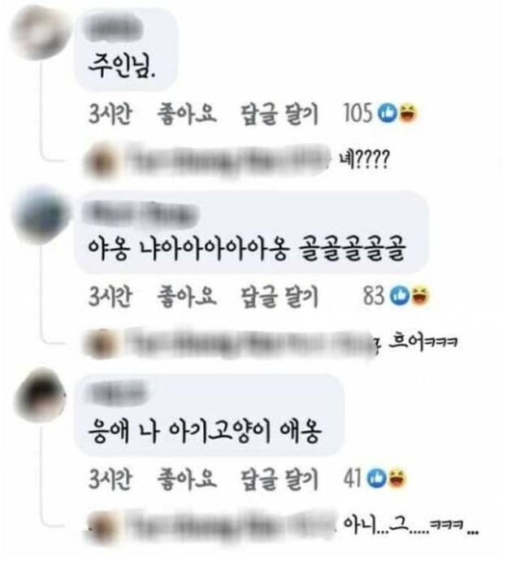Click laughing emoji reaction beside 41 count

(397, 478)
